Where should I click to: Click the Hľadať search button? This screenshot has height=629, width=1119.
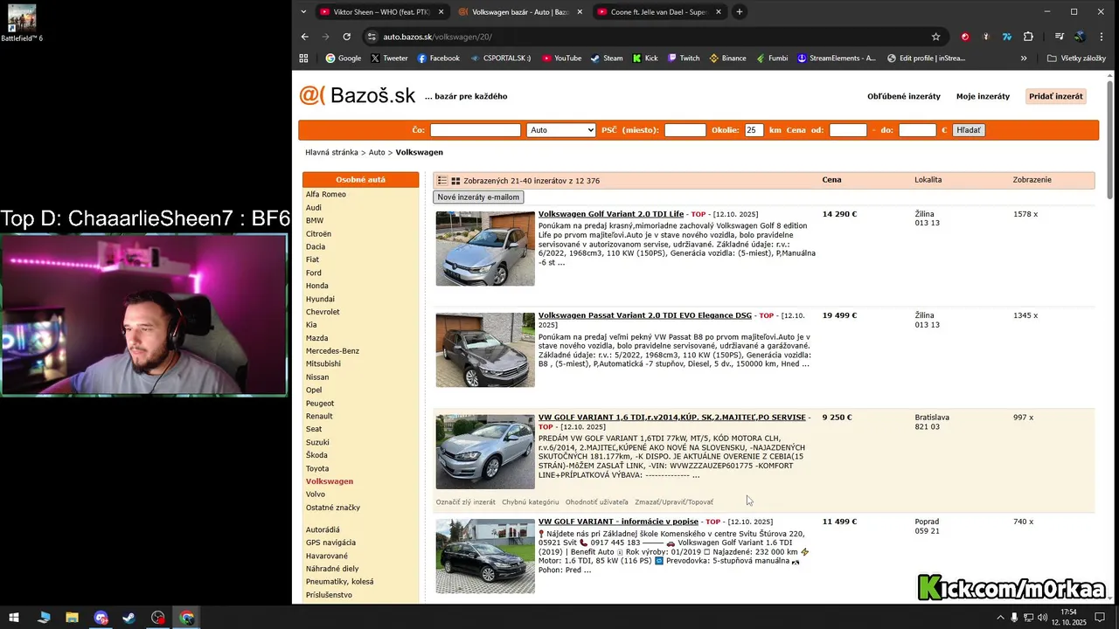pos(969,130)
